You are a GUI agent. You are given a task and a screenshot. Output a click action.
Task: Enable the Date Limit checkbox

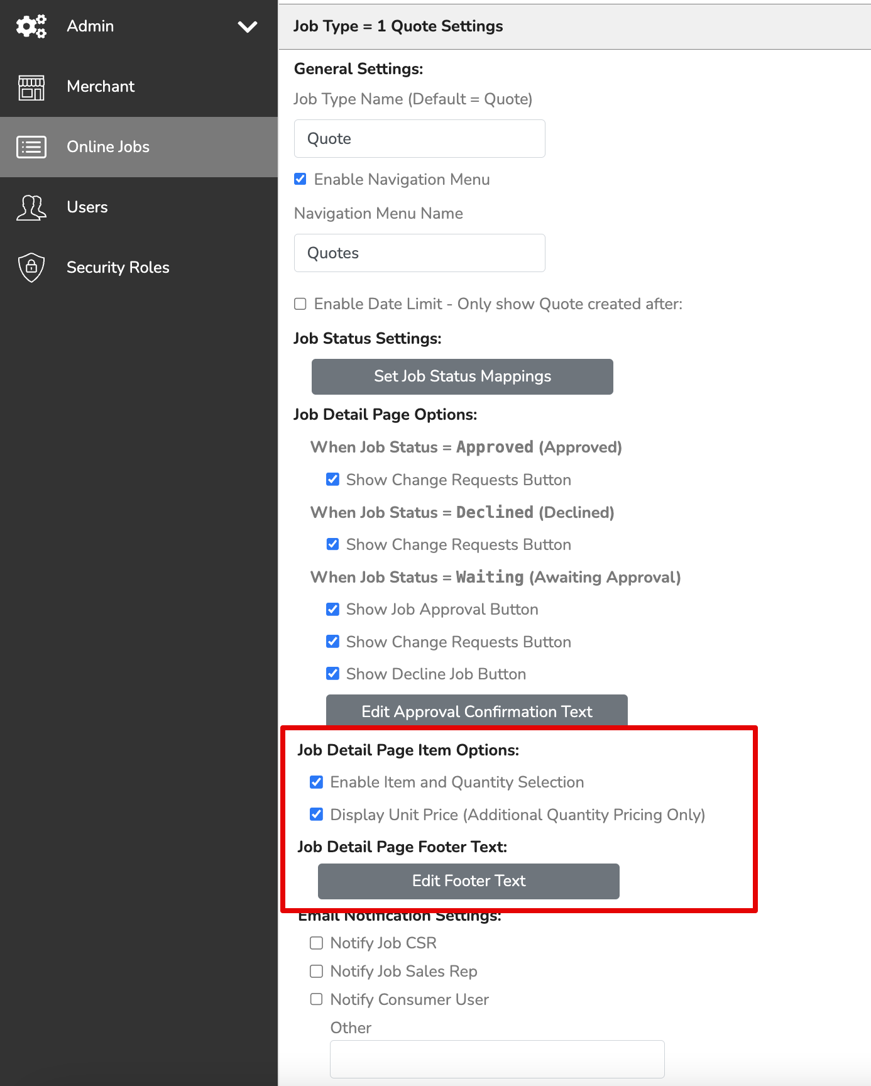point(300,304)
